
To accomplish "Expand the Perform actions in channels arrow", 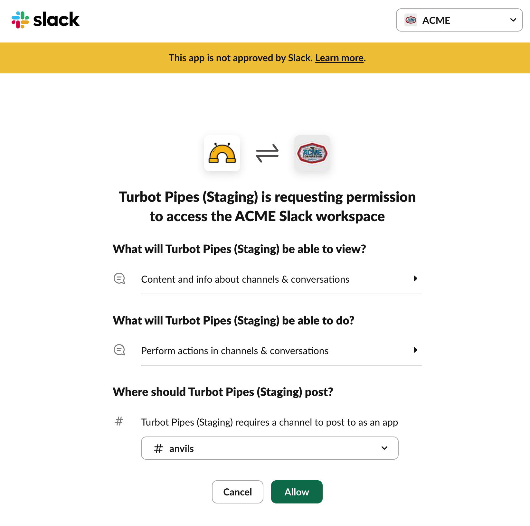I will (415, 350).
